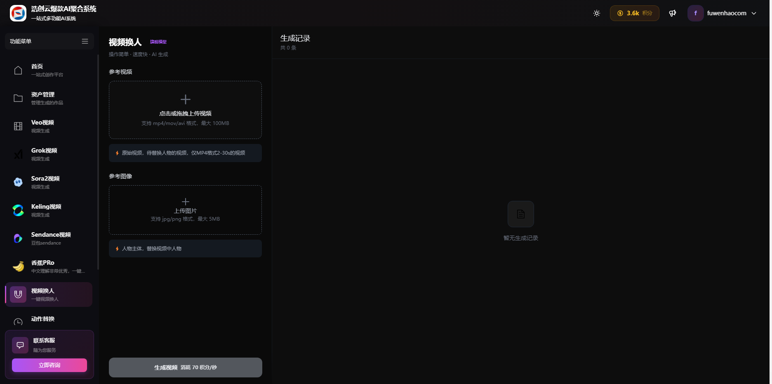Open the 3.6k points balance badge

634,13
